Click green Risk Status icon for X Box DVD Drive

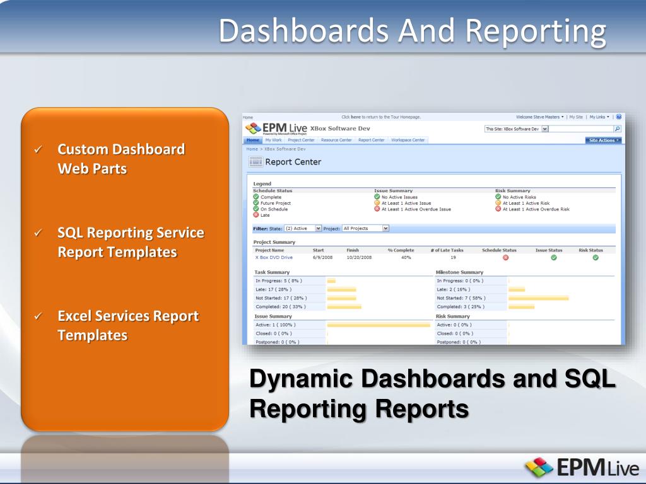click(x=596, y=258)
